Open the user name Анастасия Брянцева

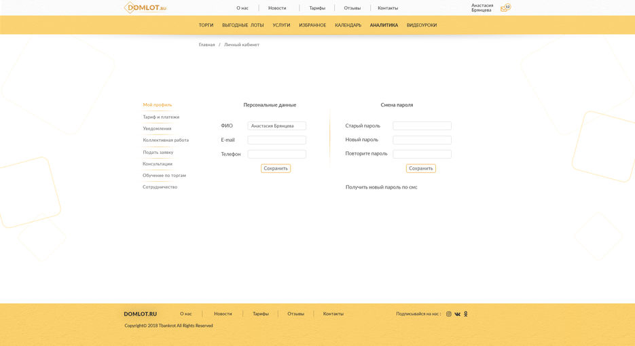click(482, 7)
